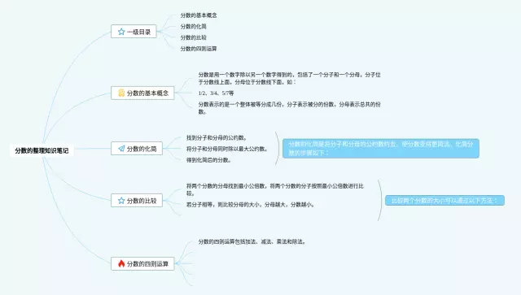Click the yellow badge icon on 分数的基本概念
Screen dimensions: 521x295
(x=121, y=93)
